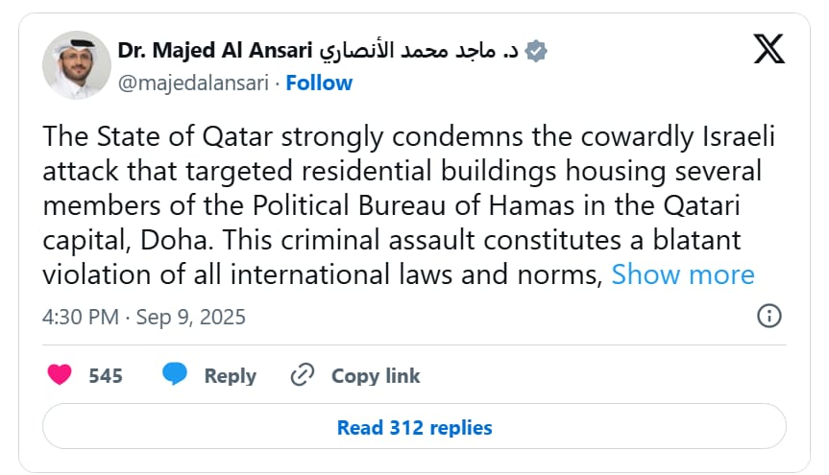Expand the tweet with Show more
This screenshot has width=829, height=475.
point(683,274)
